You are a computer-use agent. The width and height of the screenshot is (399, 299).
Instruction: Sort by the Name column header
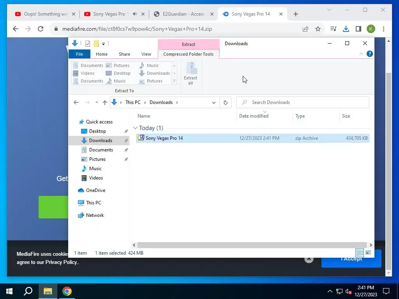[144, 116]
